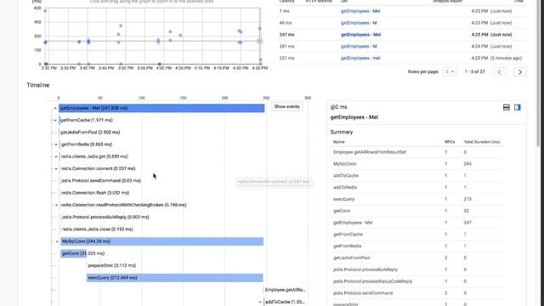
Task: Go to previous page of trace list
Action: tap(499, 71)
